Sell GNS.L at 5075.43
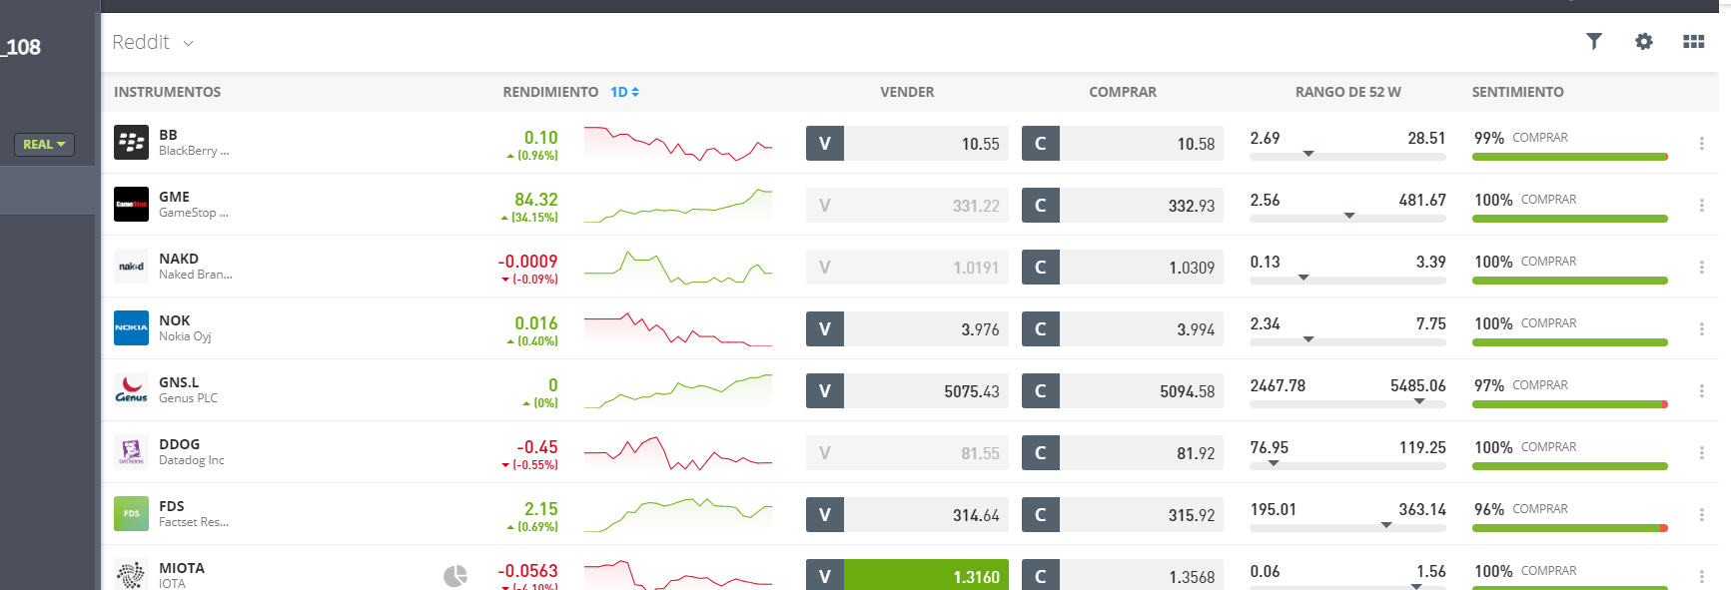Image resolution: width=1731 pixels, height=590 pixels. (x=907, y=391)
